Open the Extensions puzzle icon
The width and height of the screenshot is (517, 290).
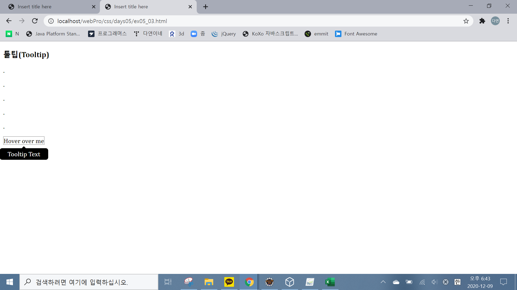click(x=482, y=21)
